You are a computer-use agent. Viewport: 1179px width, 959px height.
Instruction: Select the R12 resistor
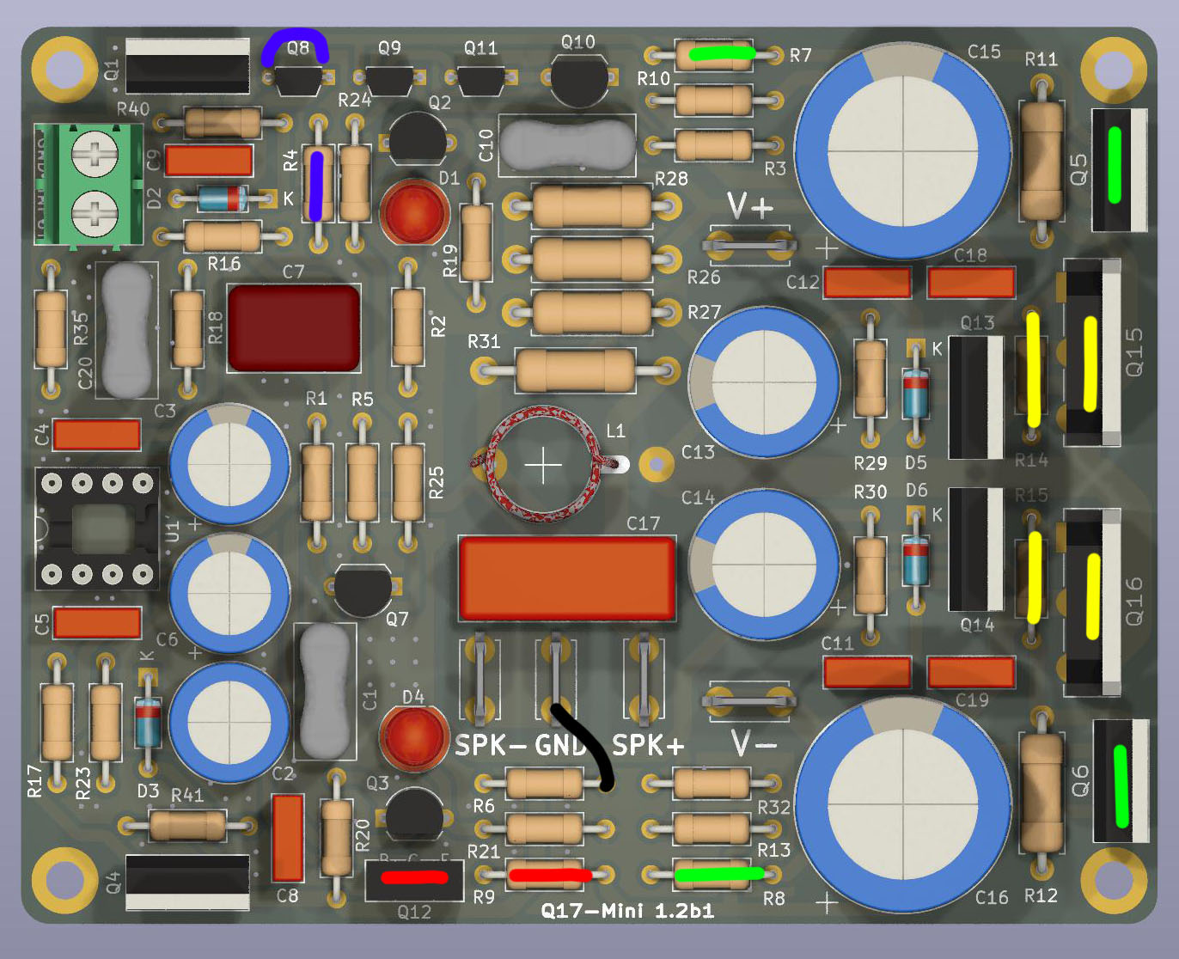[x=1042, y=791]
